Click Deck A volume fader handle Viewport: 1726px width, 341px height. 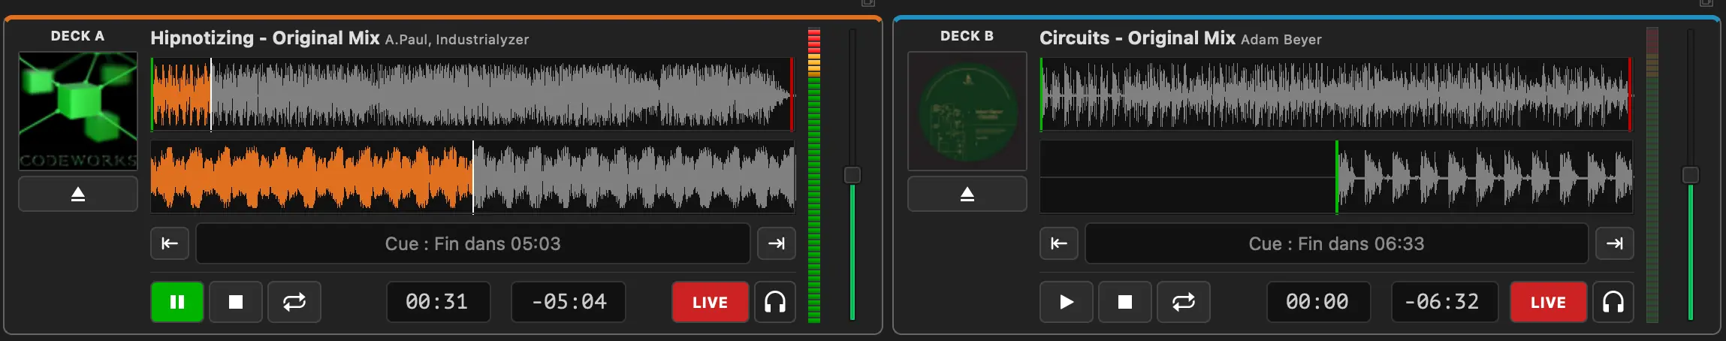852,175
